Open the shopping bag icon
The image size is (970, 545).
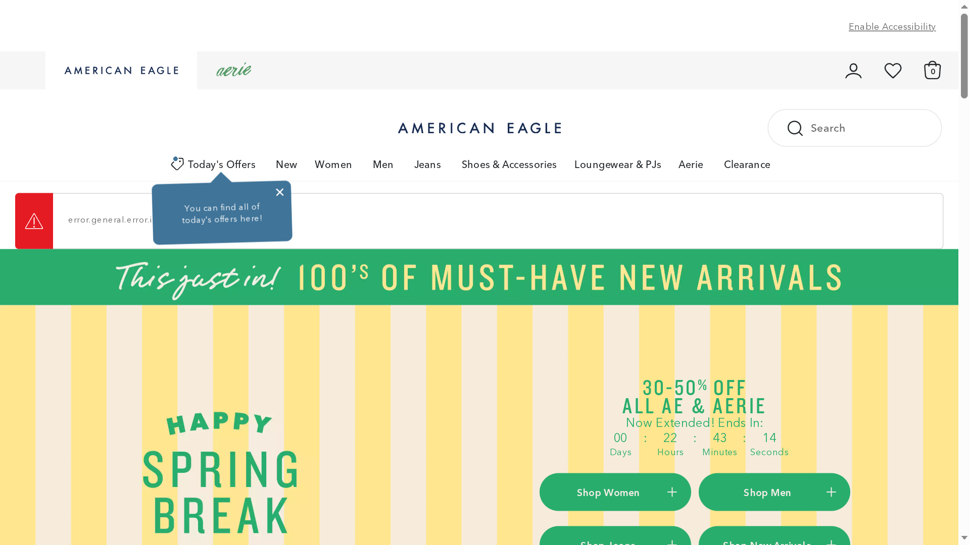(932, 70)
